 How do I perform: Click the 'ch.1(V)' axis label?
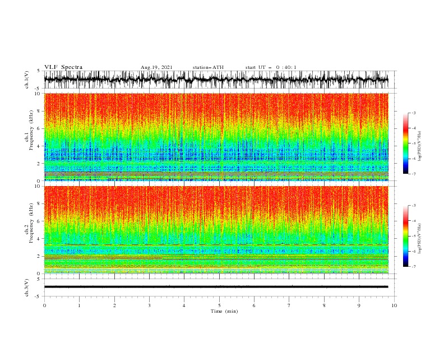pyautogui.click(x=27, y=80)
